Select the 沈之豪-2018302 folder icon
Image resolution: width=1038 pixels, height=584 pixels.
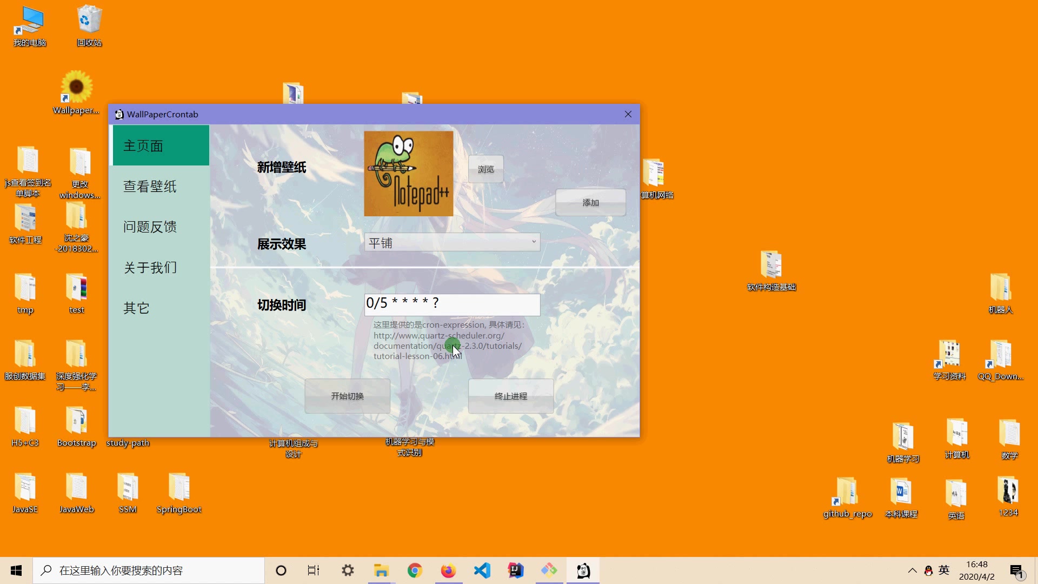point(76,228)
